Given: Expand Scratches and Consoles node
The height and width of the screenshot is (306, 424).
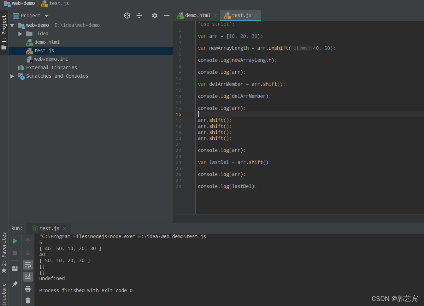Looking at the screenshot, I should (x=12, y=76).
